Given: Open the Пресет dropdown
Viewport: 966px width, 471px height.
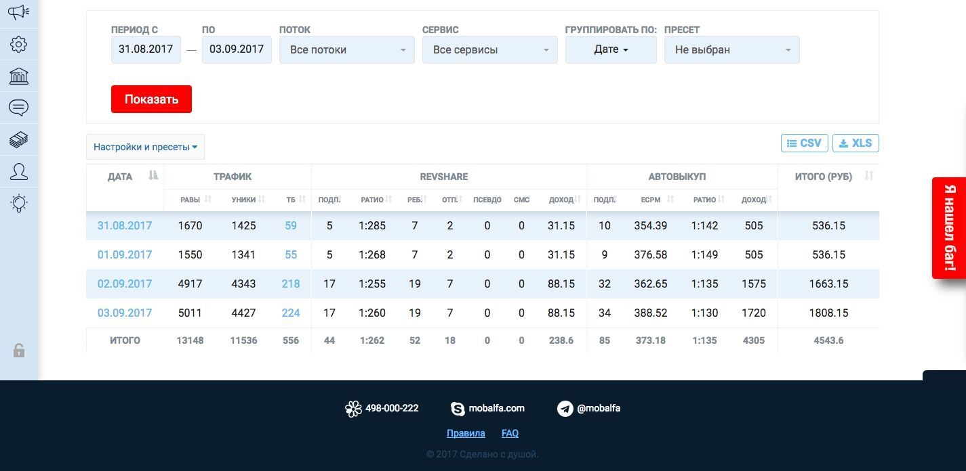Looking at the screenshot, I should pos(731,50).
